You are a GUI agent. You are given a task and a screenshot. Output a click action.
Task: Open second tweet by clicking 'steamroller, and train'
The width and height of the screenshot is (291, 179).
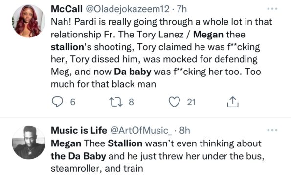coord(97,168)
